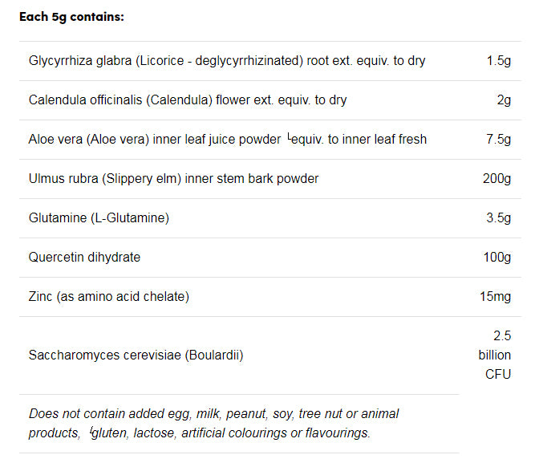Screen dimensions: 539x463
Task: Click the "Each 5g contains:" heading
Action: click(71, 16)
